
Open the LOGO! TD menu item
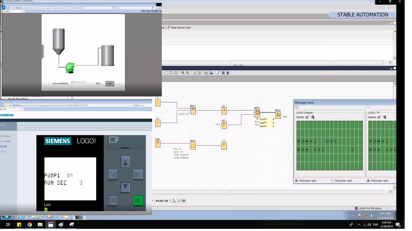(3, 151)
